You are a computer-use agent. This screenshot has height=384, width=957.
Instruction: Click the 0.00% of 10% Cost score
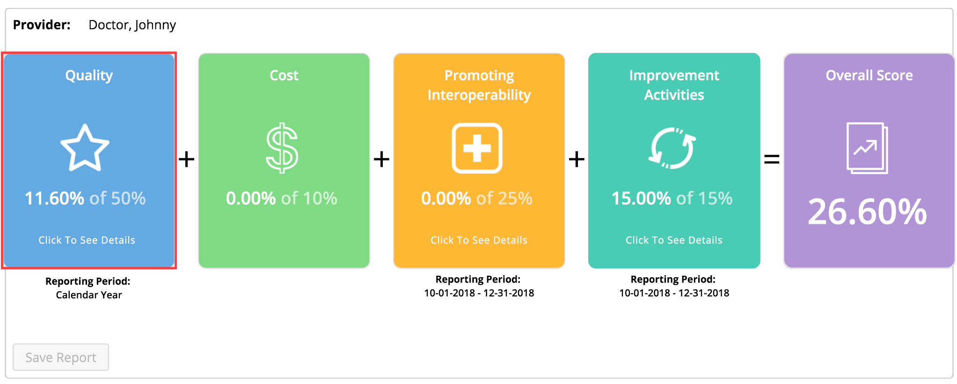282,199
